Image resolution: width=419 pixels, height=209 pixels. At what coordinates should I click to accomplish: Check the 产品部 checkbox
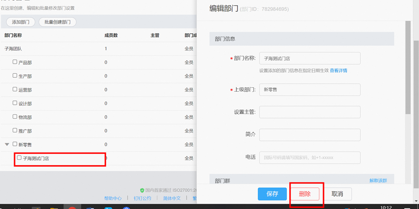[x=15, y=62]
